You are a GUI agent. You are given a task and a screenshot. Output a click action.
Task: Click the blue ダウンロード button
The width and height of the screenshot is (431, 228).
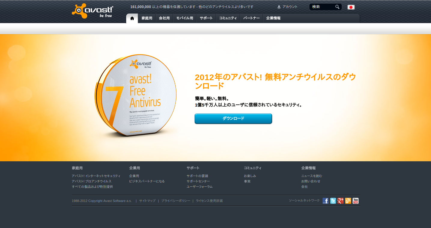click(x=233, y=118)
